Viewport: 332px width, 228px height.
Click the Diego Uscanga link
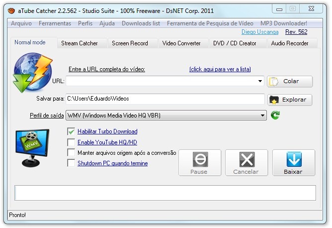click(260, 32)
